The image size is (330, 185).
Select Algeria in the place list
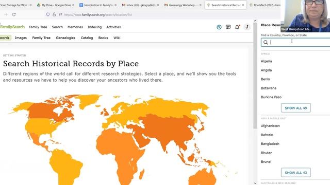click(x=266, y=61)
